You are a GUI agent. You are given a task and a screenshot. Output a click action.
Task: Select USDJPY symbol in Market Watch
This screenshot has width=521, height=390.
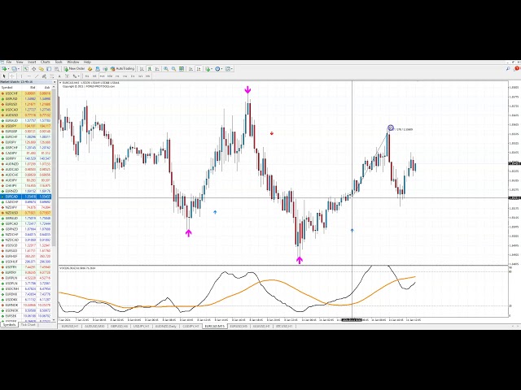tap(11, 126)
